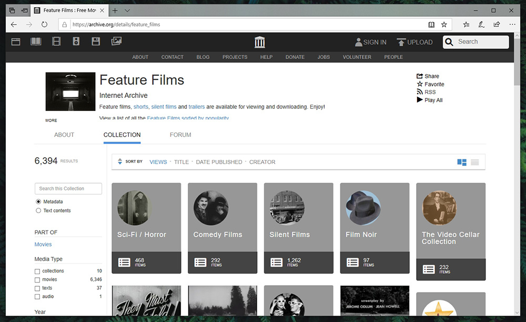Add page to favorites with star icon

(x=444, y=25)
